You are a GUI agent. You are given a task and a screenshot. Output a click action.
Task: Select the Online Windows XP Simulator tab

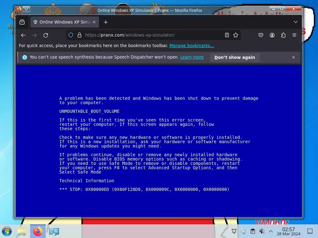(x=65, y=22)
